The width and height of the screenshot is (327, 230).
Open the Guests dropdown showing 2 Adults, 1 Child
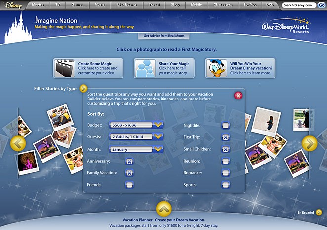click(136, 136)
